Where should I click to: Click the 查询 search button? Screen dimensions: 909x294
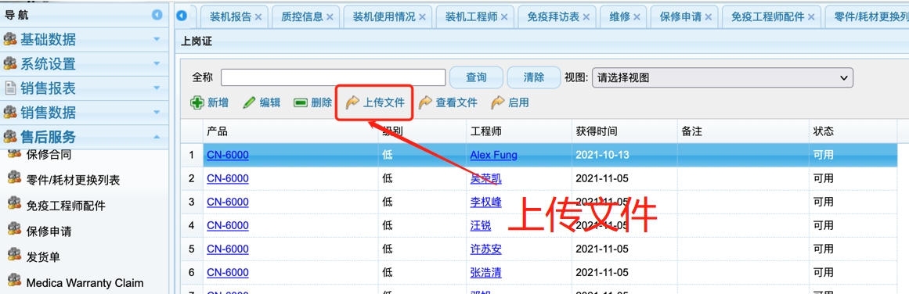pos(476,77)
